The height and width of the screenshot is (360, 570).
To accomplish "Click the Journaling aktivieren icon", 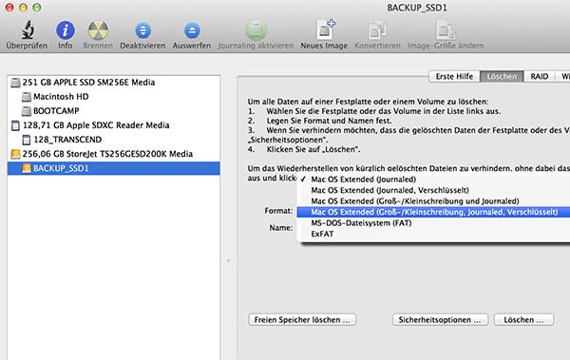I will click(x=256, y=30).
